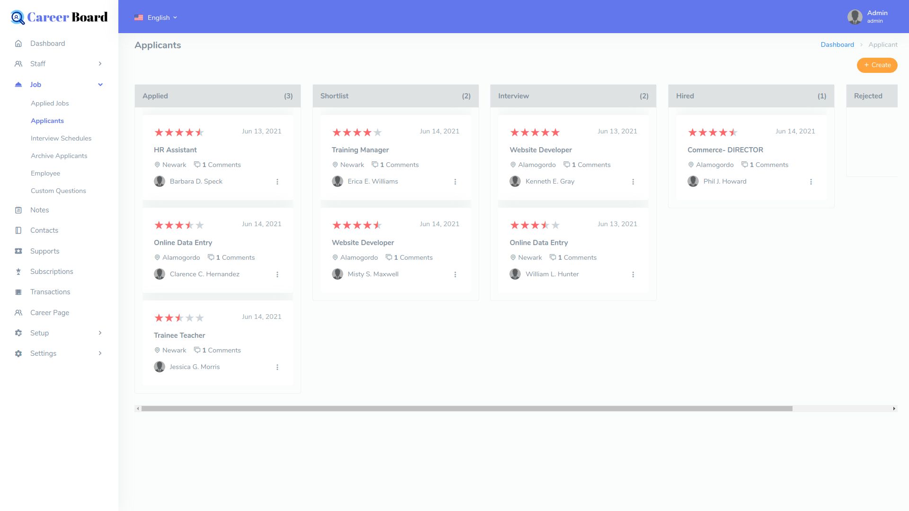Collapse the Job sidebar submenu
The image size is (909, 511).
(x=100, y=85)
